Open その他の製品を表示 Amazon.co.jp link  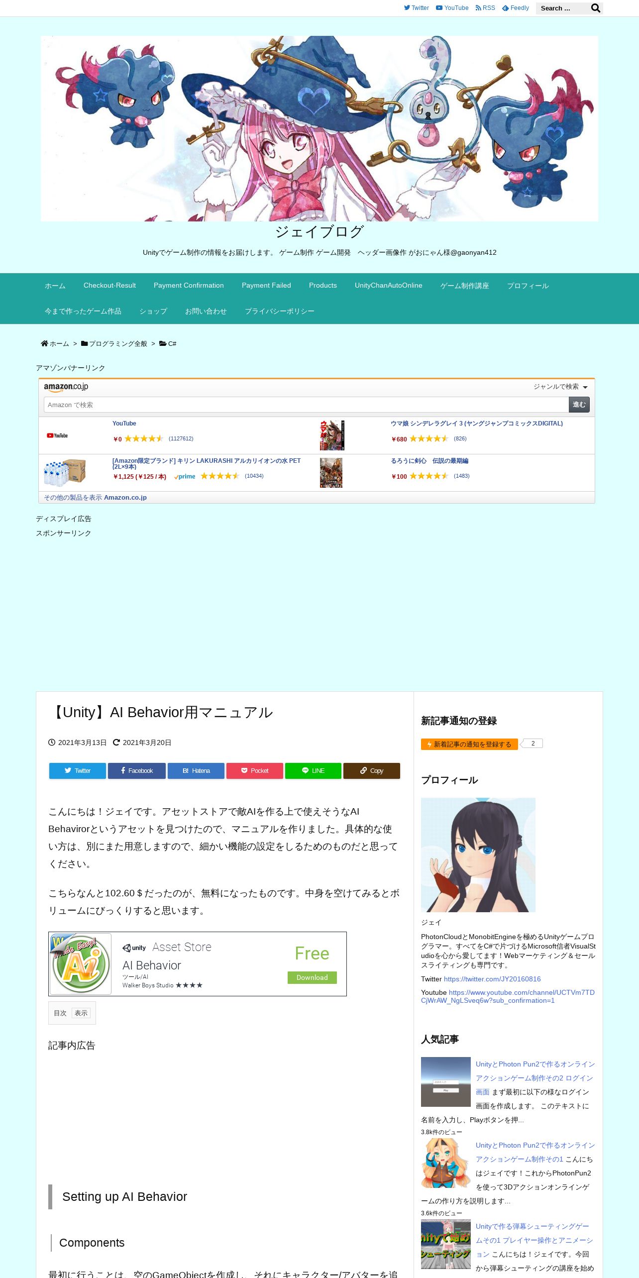click(95, 497)
